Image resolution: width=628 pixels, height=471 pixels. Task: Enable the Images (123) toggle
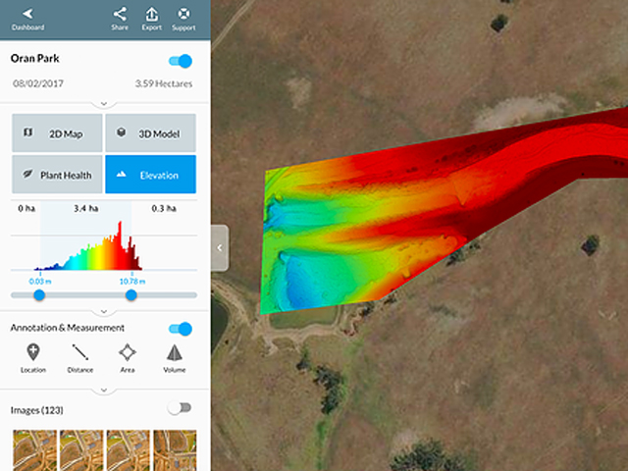click(180, 408)
